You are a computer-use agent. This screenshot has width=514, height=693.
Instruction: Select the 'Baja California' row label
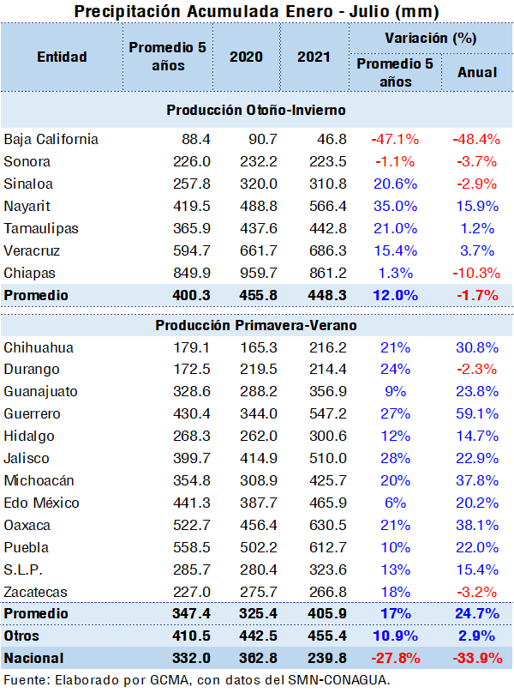[51, 139]
